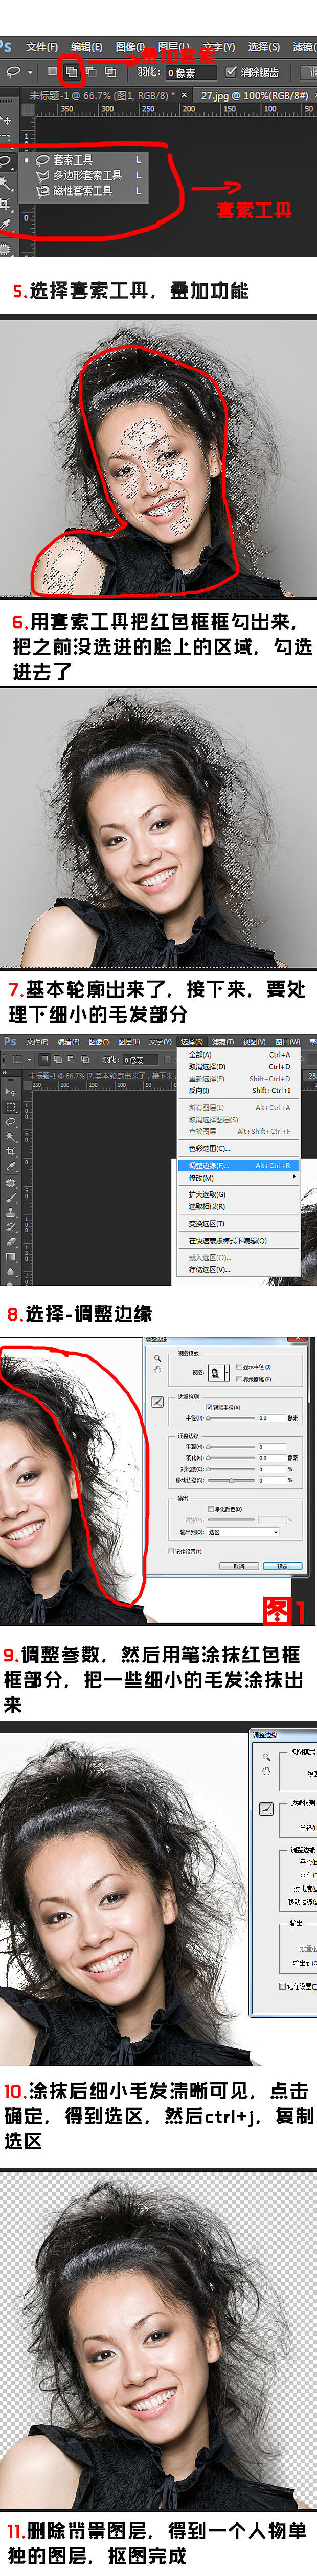Click 选取相似(R) in the Select menu

pyautogui.click(x=239, y=1206)
